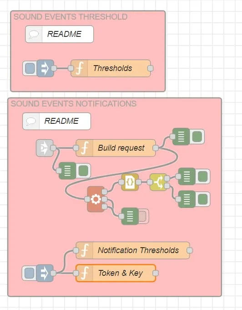This screenshot has height=310, width=242.
Task: Click the inject button in Sound Events Threshold group
Action: pyautogui.click(x=30, y=68)
